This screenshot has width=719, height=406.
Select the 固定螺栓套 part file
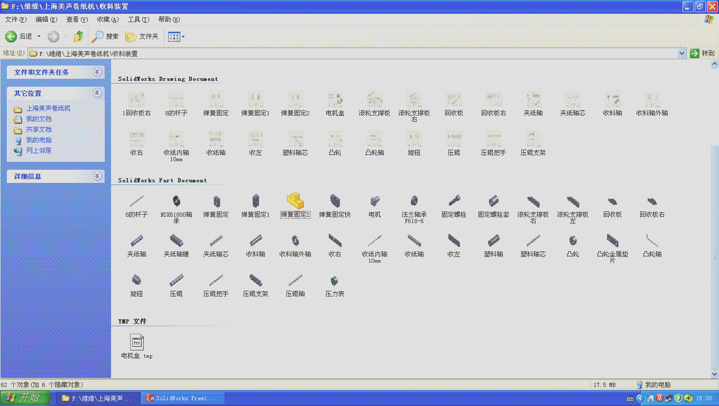click(x=493, y=206)
